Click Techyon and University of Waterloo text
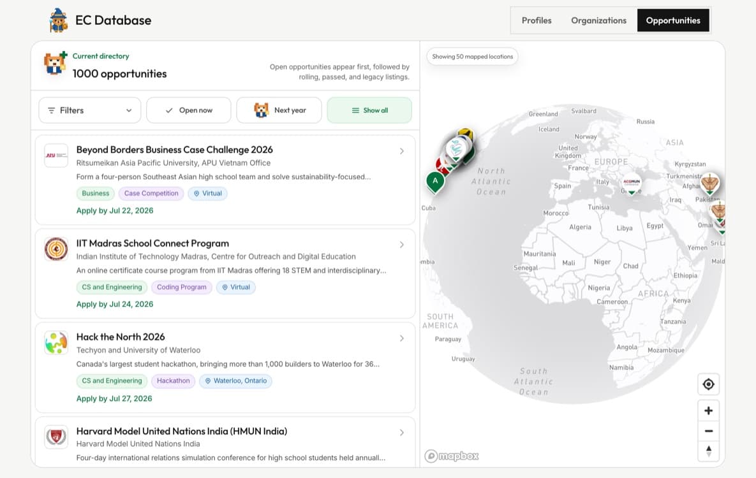The width and height of the screenshot is (756, 478). [x=138, y=351]
